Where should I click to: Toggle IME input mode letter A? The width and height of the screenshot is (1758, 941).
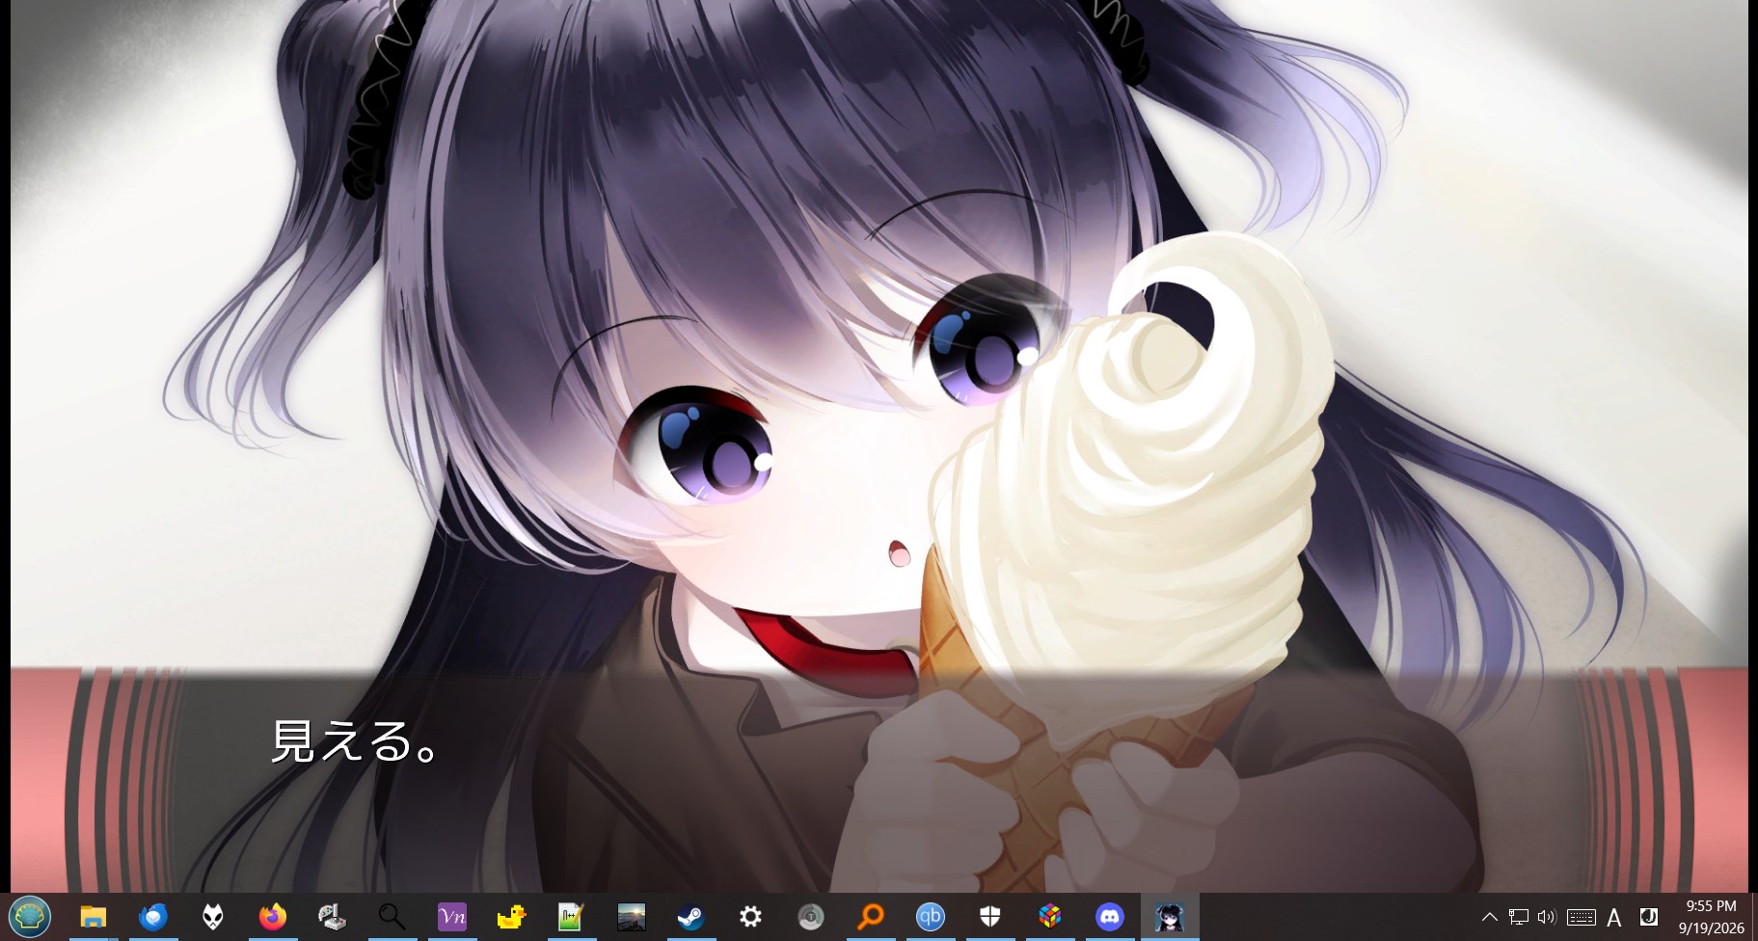[1613, 917]
